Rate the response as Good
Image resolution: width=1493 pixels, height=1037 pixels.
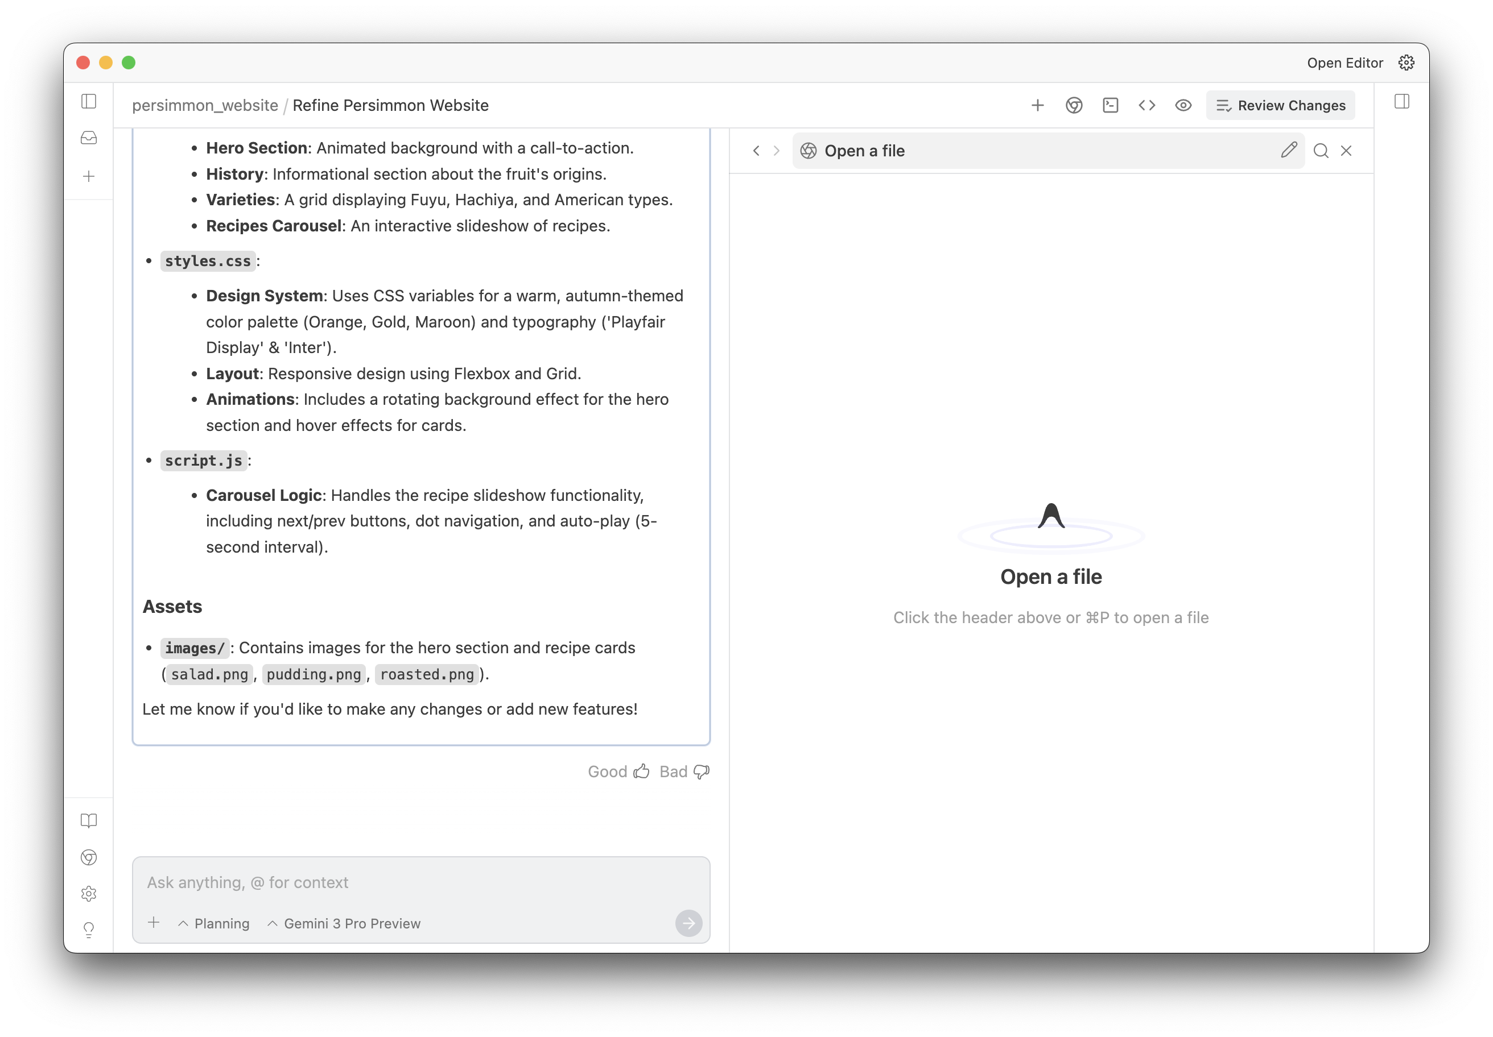pos(618,771)
